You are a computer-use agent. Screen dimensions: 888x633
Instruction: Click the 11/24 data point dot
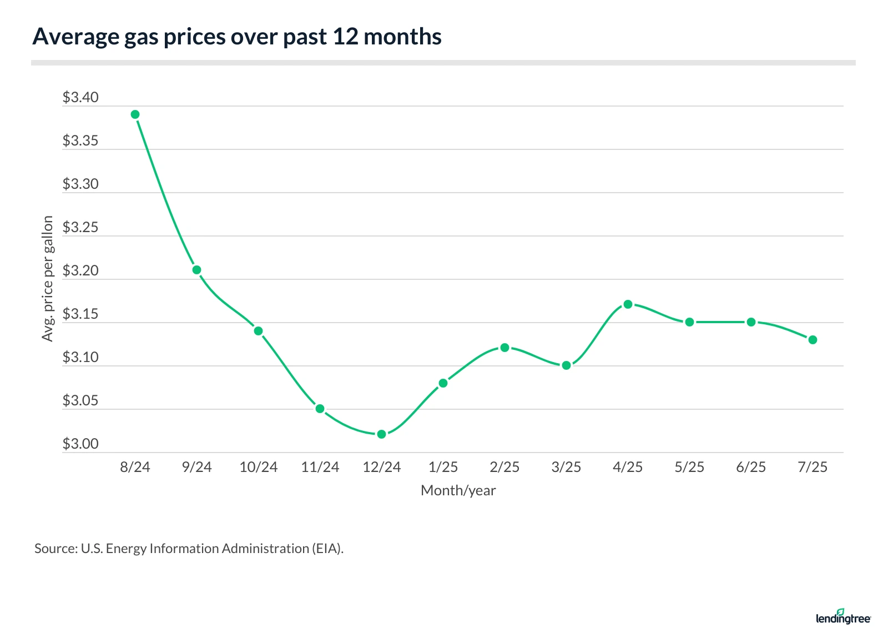click(320, 409)
